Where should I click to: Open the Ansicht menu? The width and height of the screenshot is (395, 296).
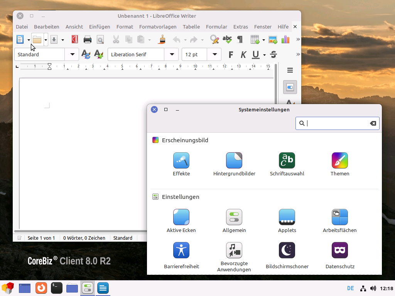click(x=74, y=27)
